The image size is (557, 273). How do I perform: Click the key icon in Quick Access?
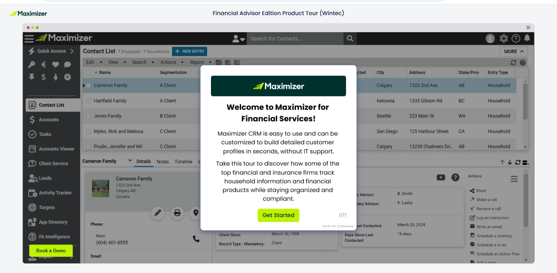tap(32, 64)
